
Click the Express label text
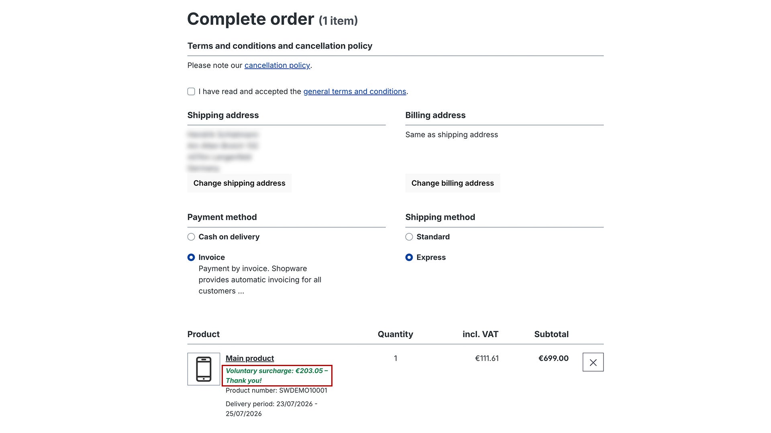click(431, 257)
